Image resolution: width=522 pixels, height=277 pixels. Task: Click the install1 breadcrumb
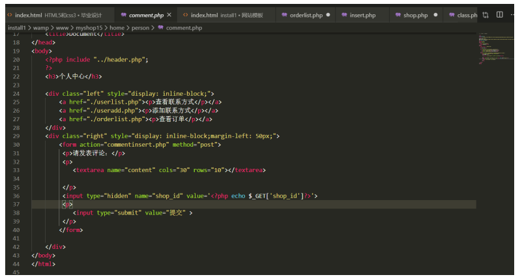[17, 28]
